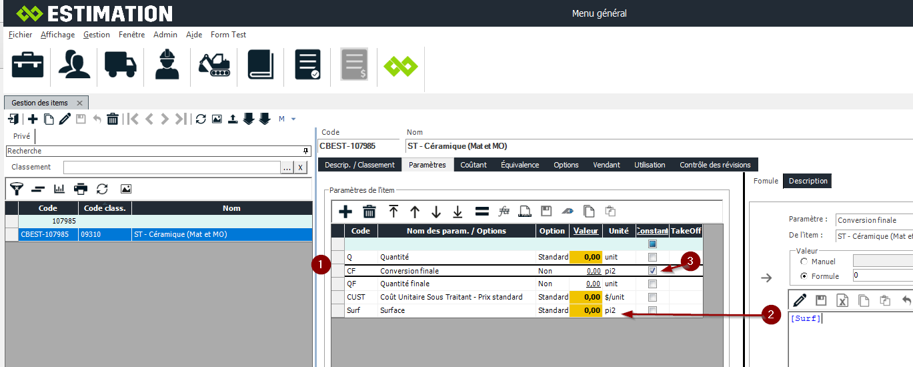Image resolution: width=913 pixels, height=367 pixels.
Task: Click the filter funnel icon in list
Action: [17, 189]
